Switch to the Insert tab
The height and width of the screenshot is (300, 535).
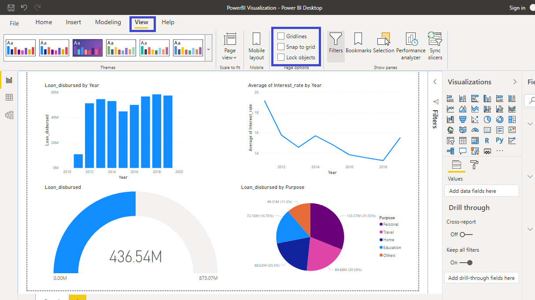pyautogui.click(x=73, y=22)
